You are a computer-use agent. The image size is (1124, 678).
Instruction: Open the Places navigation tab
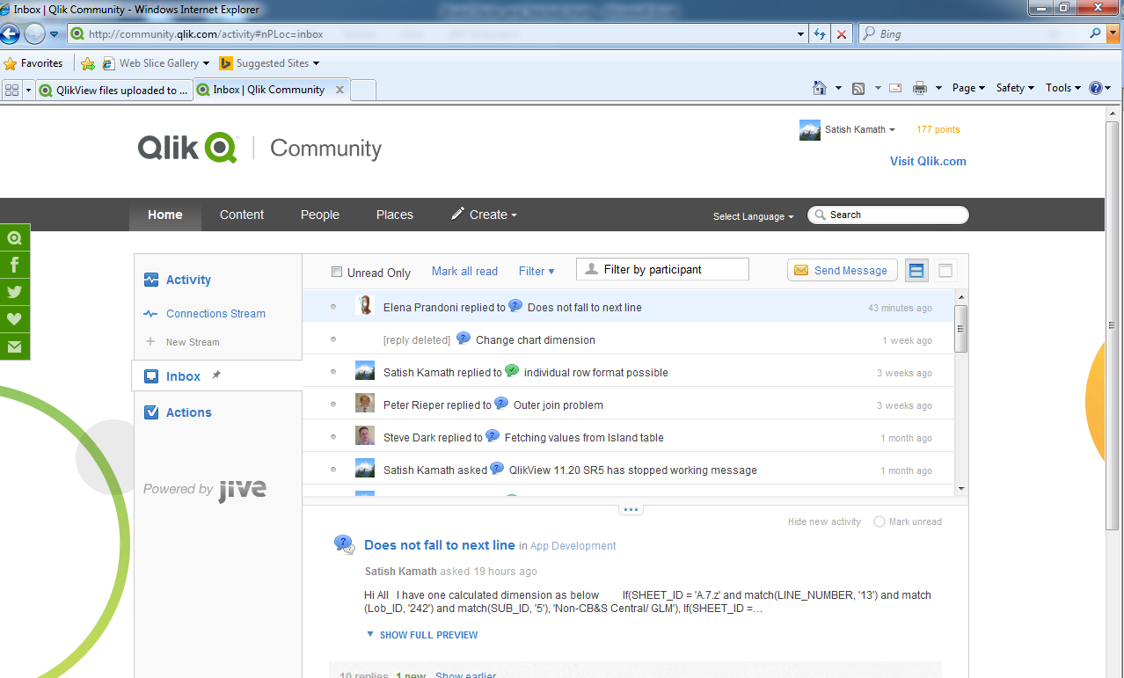pos(395,215)
